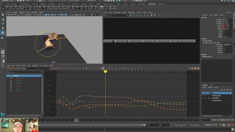Create layer from selected objects icon
The width and height of the screenshot is (235, 132).
tap(231, 90)
